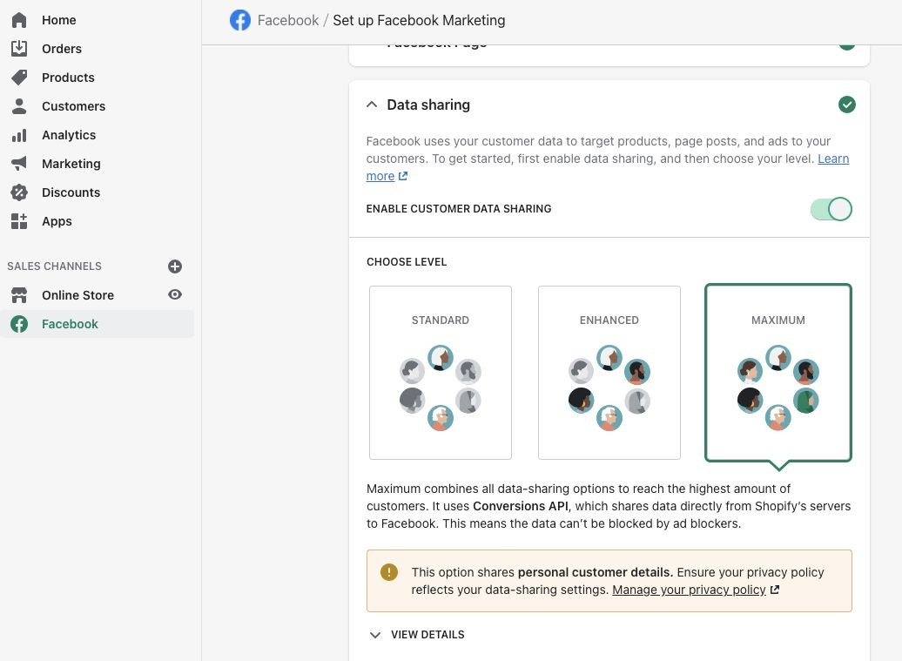This screenshot has height=661, width=902.
Task: Expand the View Details section
Action: (417, 635)
